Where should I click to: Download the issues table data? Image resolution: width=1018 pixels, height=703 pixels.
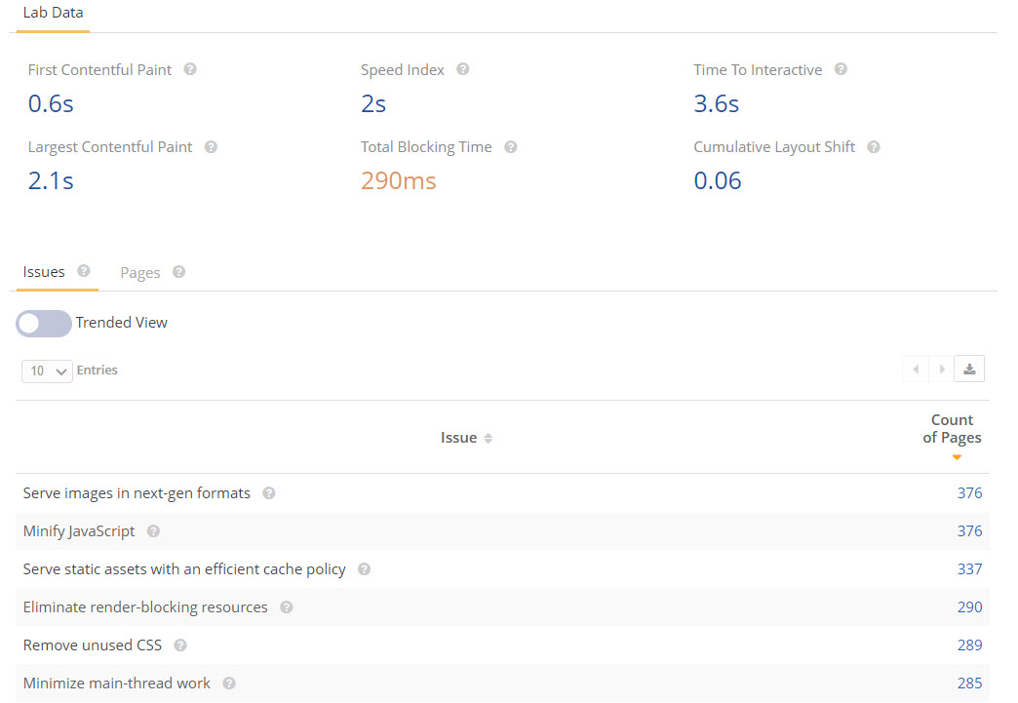969,370
